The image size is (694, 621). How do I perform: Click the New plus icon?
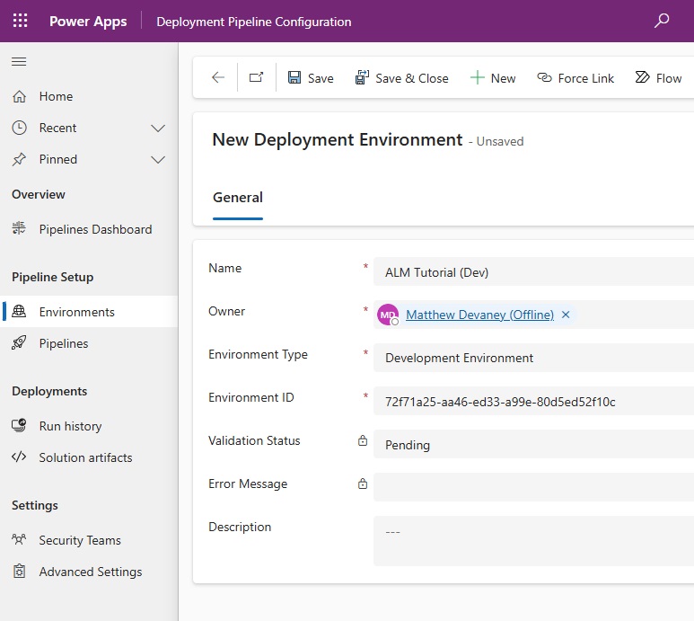(477, 78)
